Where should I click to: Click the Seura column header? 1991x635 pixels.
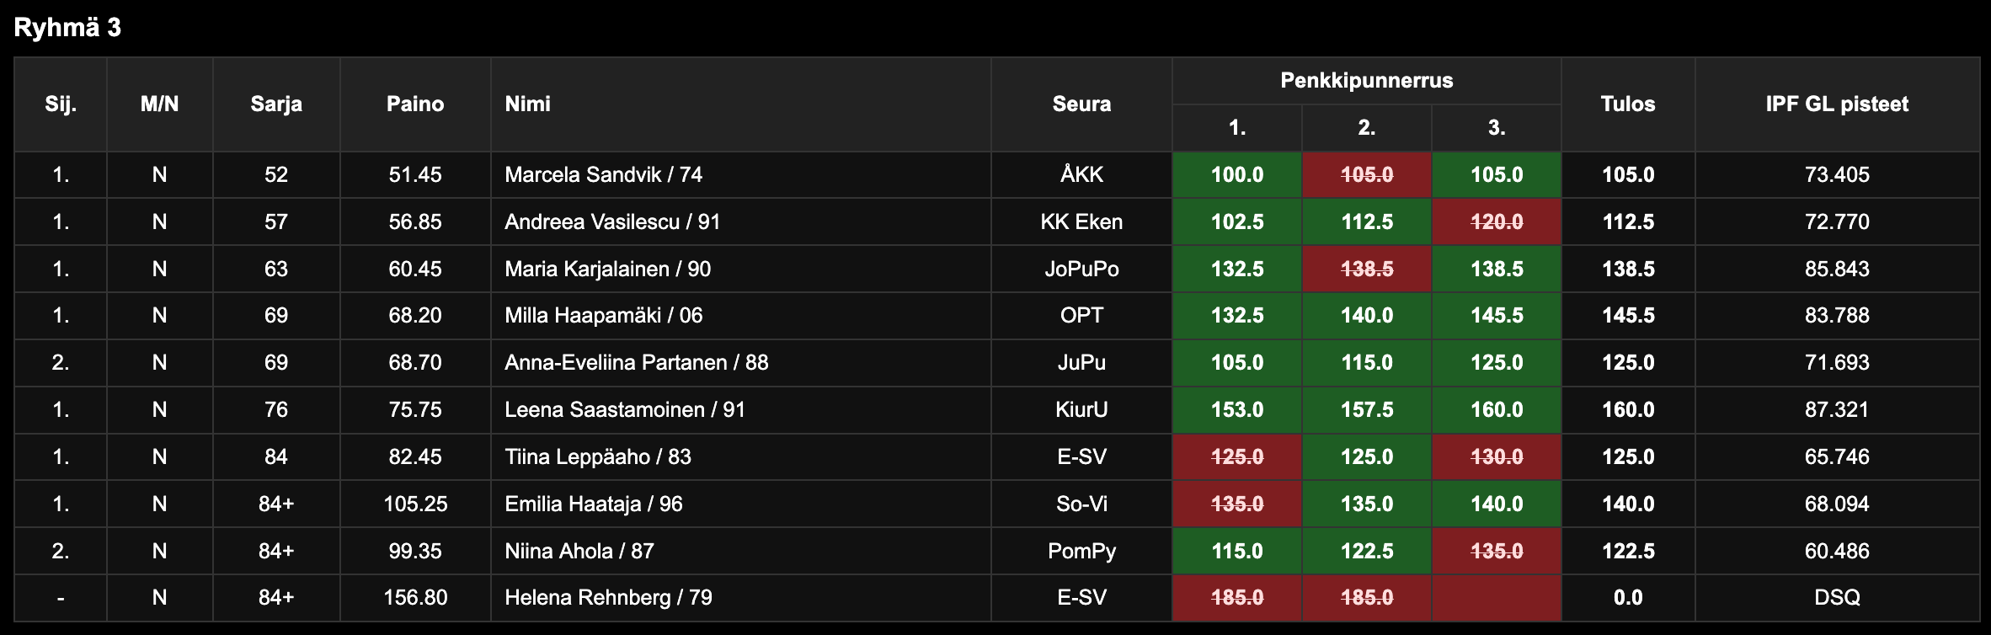click(1081, 104)
